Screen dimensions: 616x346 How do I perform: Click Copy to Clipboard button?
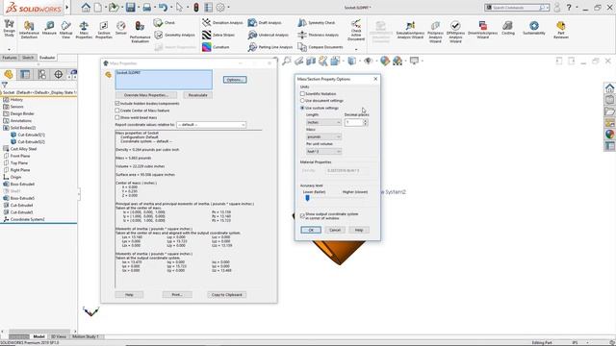pyautogui.click(x=227, y=295)
